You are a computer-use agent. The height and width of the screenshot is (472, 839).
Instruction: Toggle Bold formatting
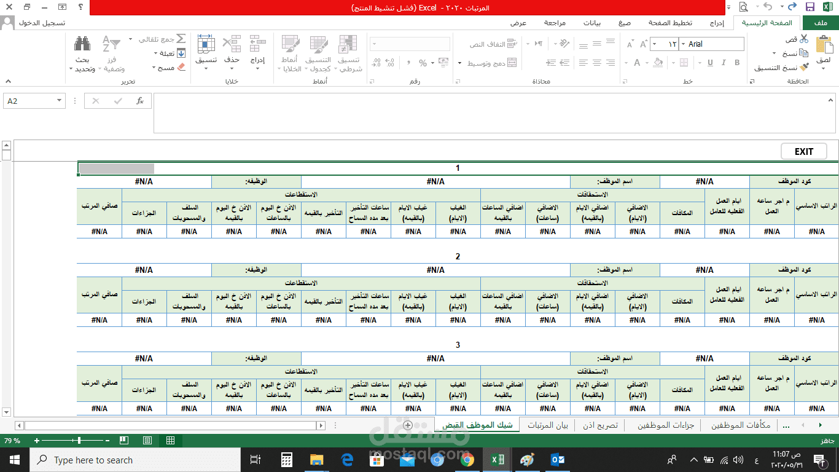click(738, 63)
